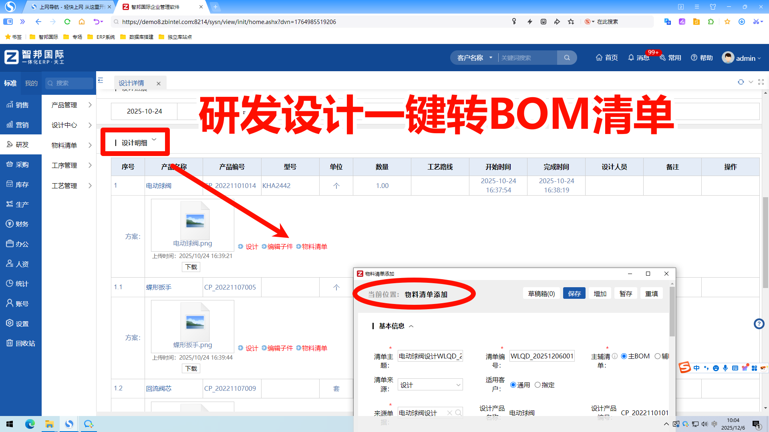Click 下载 below 电动球阀.png
This screenshot has width=769, height=432.
[191, 267]
